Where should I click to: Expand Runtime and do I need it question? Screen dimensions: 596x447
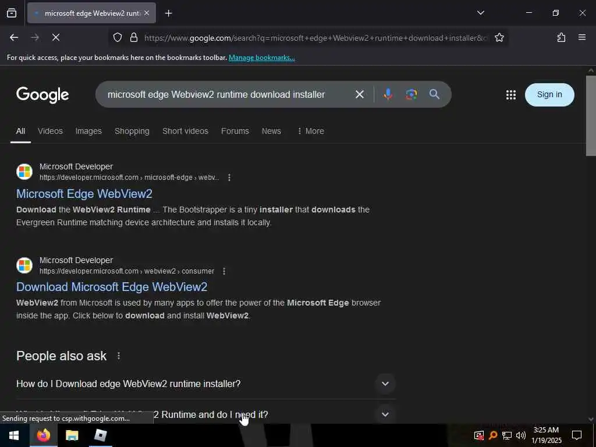click(205, 414)
